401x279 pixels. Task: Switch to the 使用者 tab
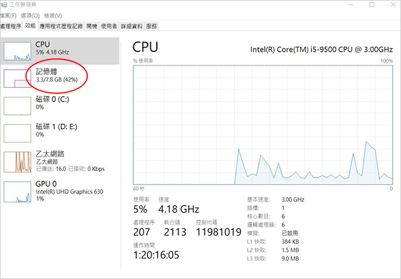click(x=109, y=27)
